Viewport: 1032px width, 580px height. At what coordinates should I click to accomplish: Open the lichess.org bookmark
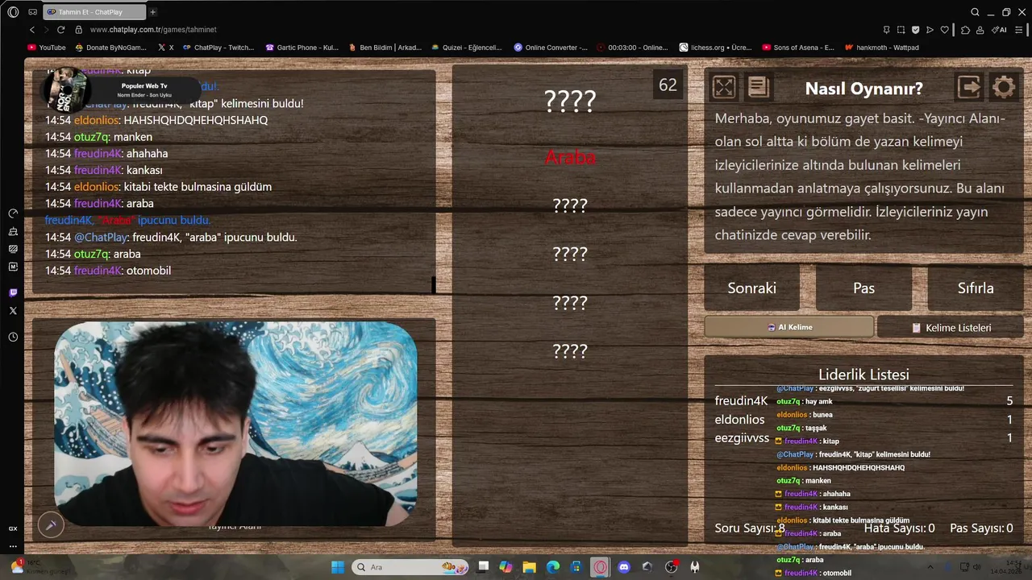click(x=715, y=48)
